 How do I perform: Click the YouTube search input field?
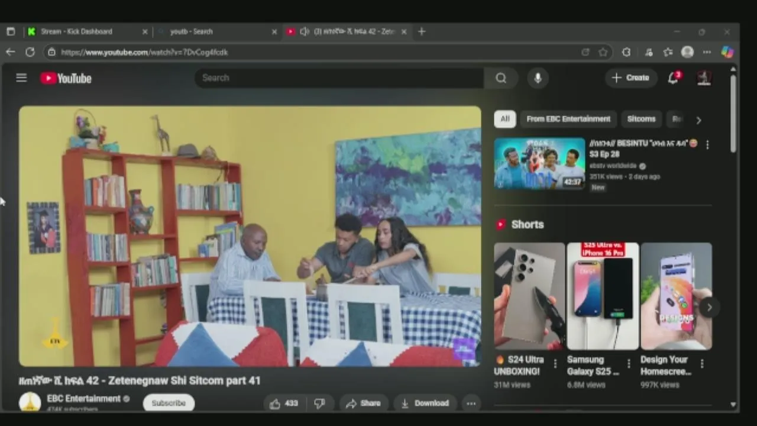pyautogui.click(x=339, y=78)
